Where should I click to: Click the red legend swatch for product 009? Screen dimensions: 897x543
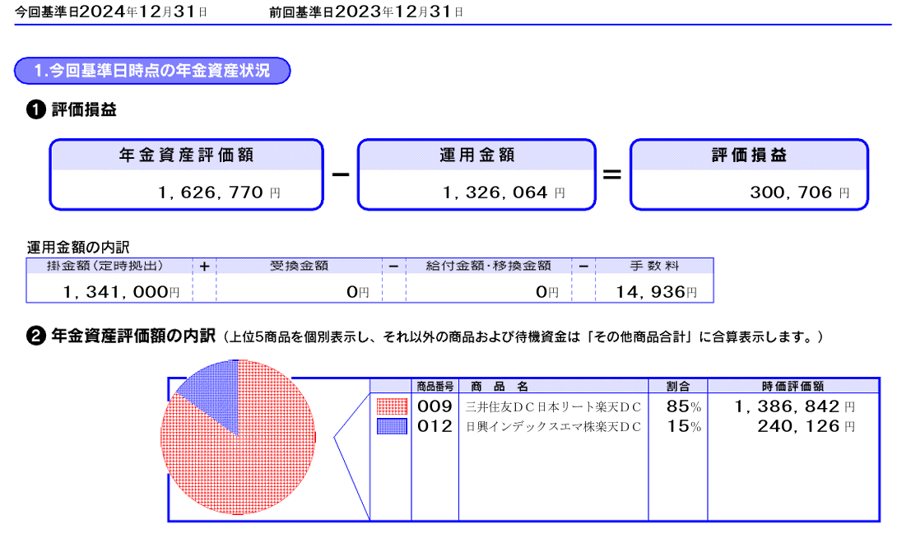(x=392, y=406)
